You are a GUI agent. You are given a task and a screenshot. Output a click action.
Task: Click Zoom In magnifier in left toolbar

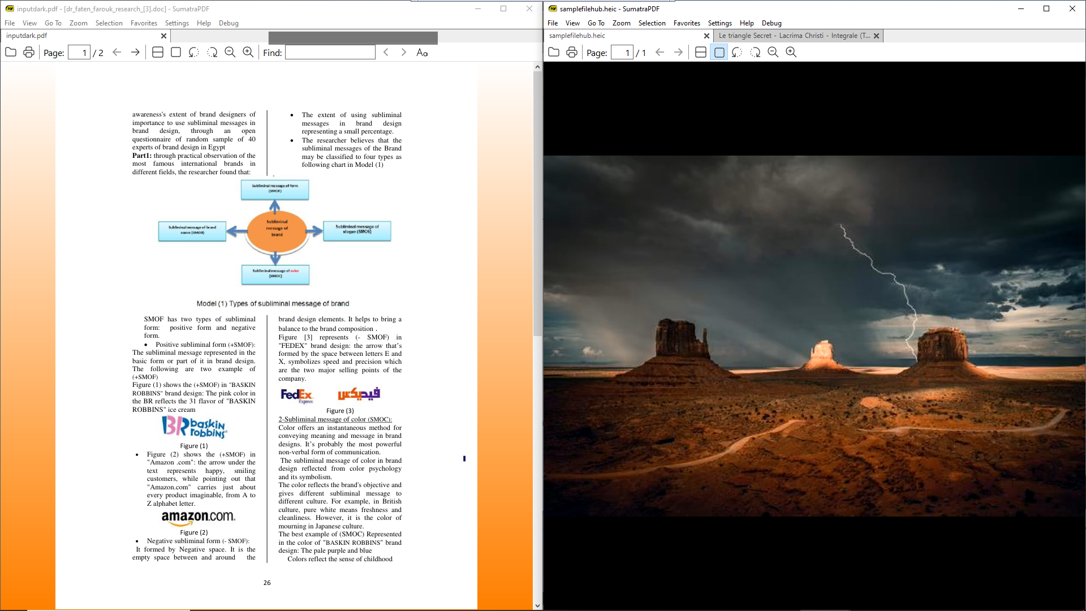248,53
